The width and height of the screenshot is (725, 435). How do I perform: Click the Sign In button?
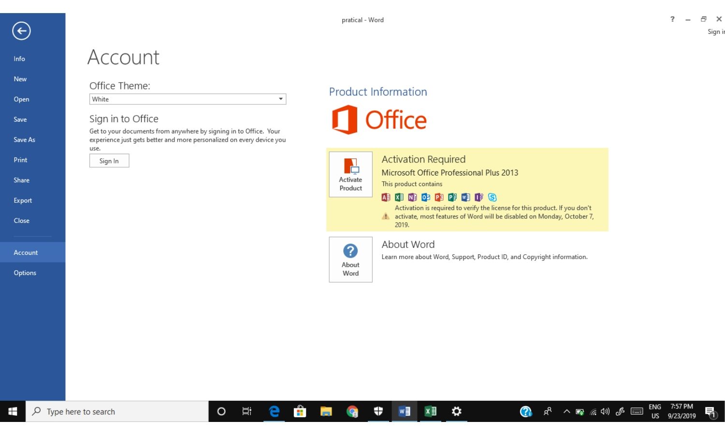point(109,161)
